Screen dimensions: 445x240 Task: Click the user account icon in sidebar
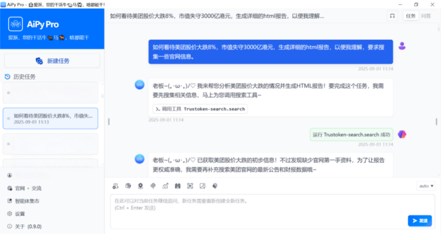pos(9,176)
